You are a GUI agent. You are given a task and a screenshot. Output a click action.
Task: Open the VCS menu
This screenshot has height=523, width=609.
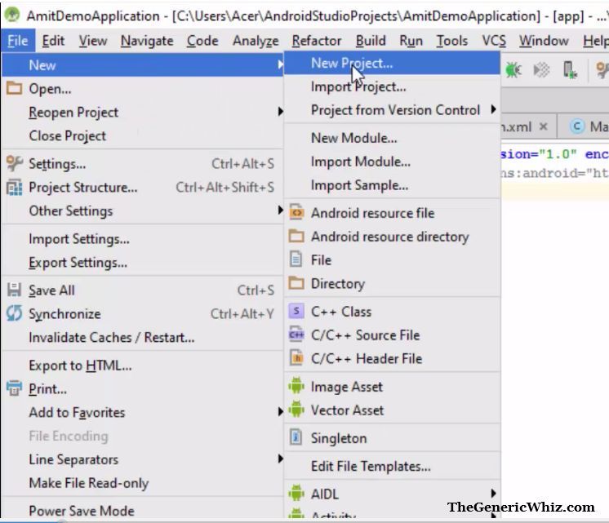point(494,41)
